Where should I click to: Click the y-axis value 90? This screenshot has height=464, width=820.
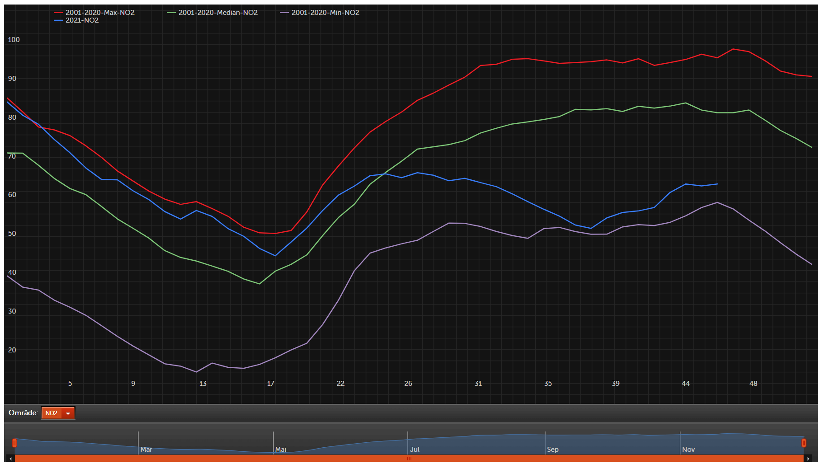(12, 79)
